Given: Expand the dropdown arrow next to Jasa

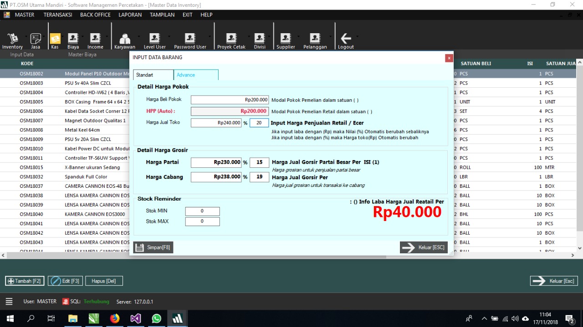Looking at the screenshot, I should pyautogui.click(x=45, y=36).
